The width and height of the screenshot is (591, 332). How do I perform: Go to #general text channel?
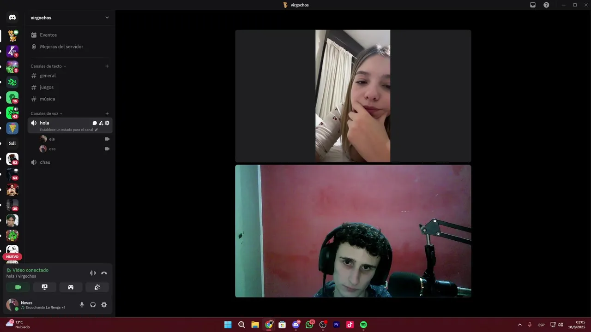tap(69, 76)
